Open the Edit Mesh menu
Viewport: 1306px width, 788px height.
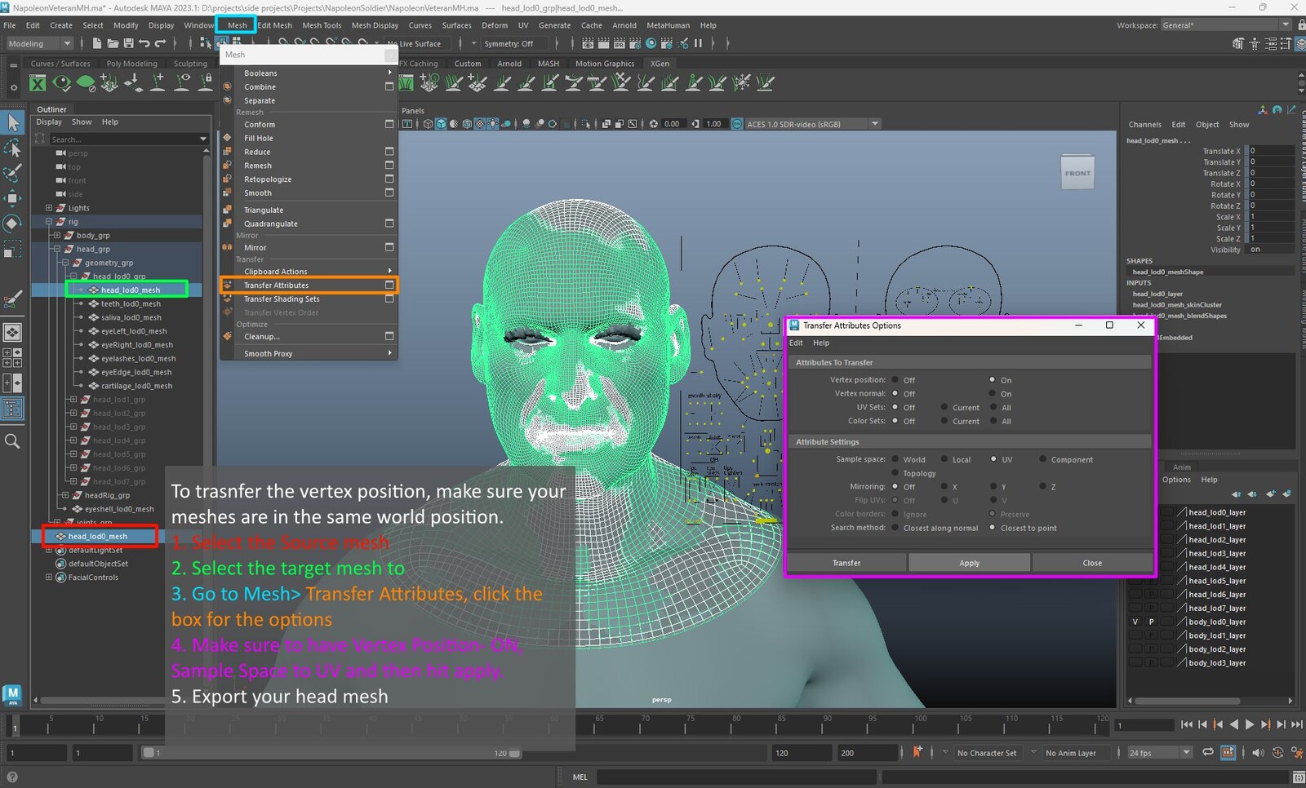pos(275,25)
